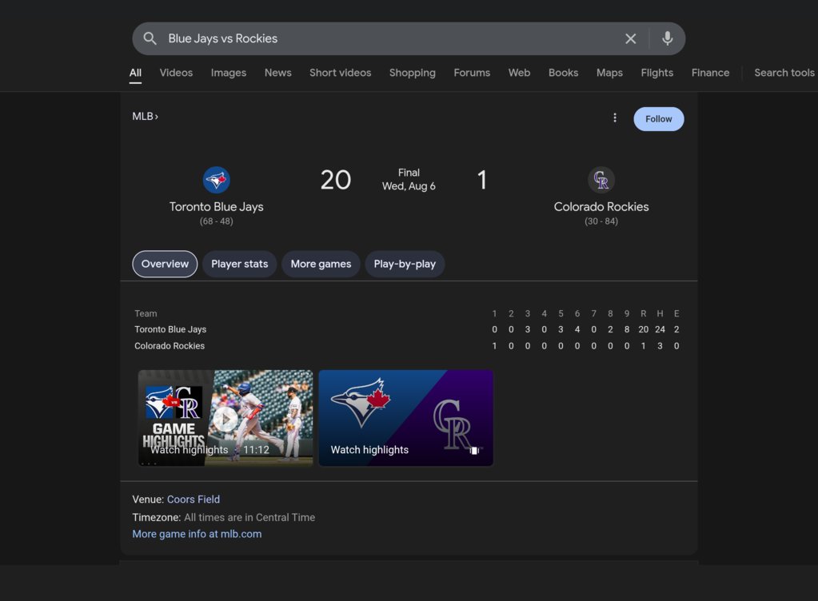Play the Game Highlights video
The height and width of the screenshot is (601, 818).
pos(225,418)
